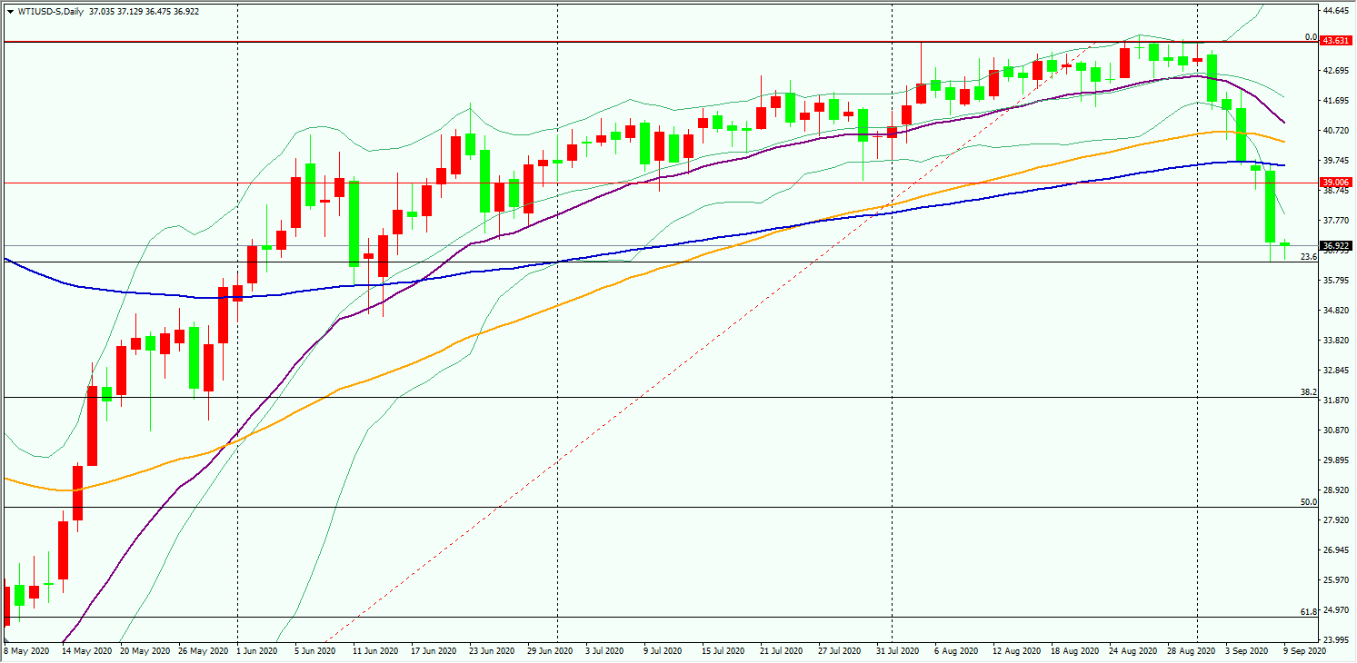1357x663 pixels.
Task: Click the 28.920 price scale value
Action: pyautogui.click(x=1336, y=490)
